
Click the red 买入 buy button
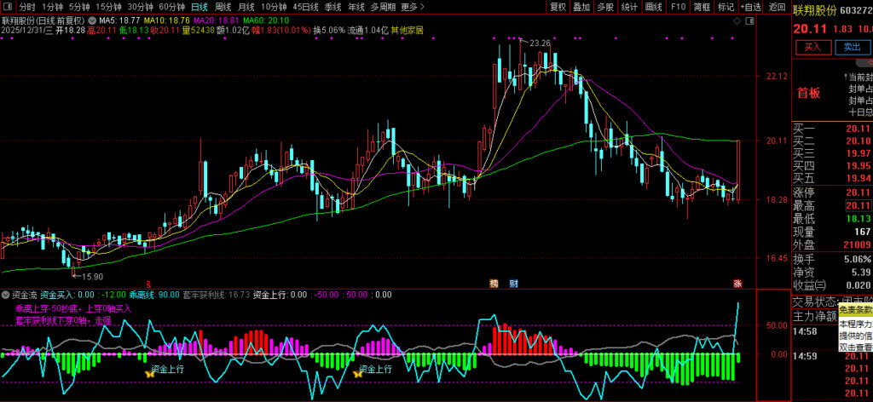pos(812,47)
